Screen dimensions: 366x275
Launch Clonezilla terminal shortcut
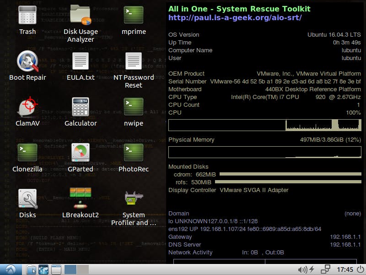(27, 153)
